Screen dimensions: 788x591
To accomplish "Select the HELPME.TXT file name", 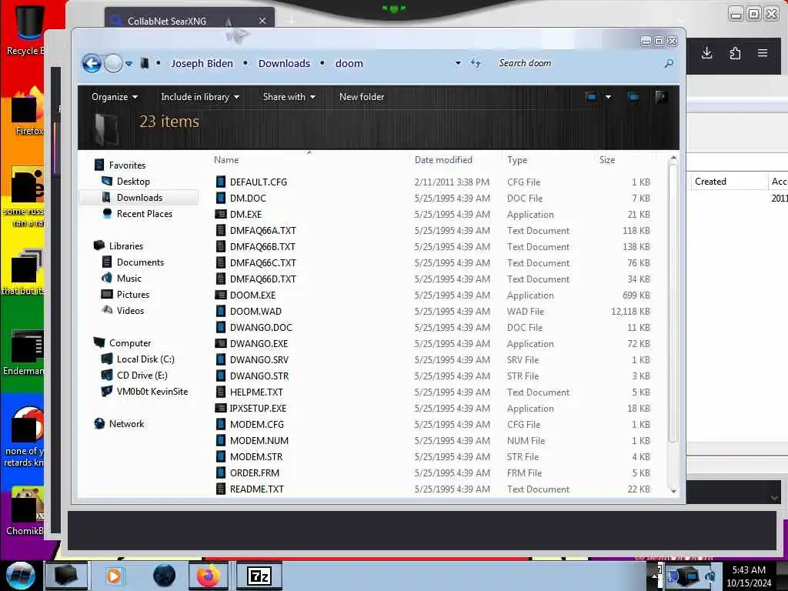I will pyautogui.click(x=256, y=392).
